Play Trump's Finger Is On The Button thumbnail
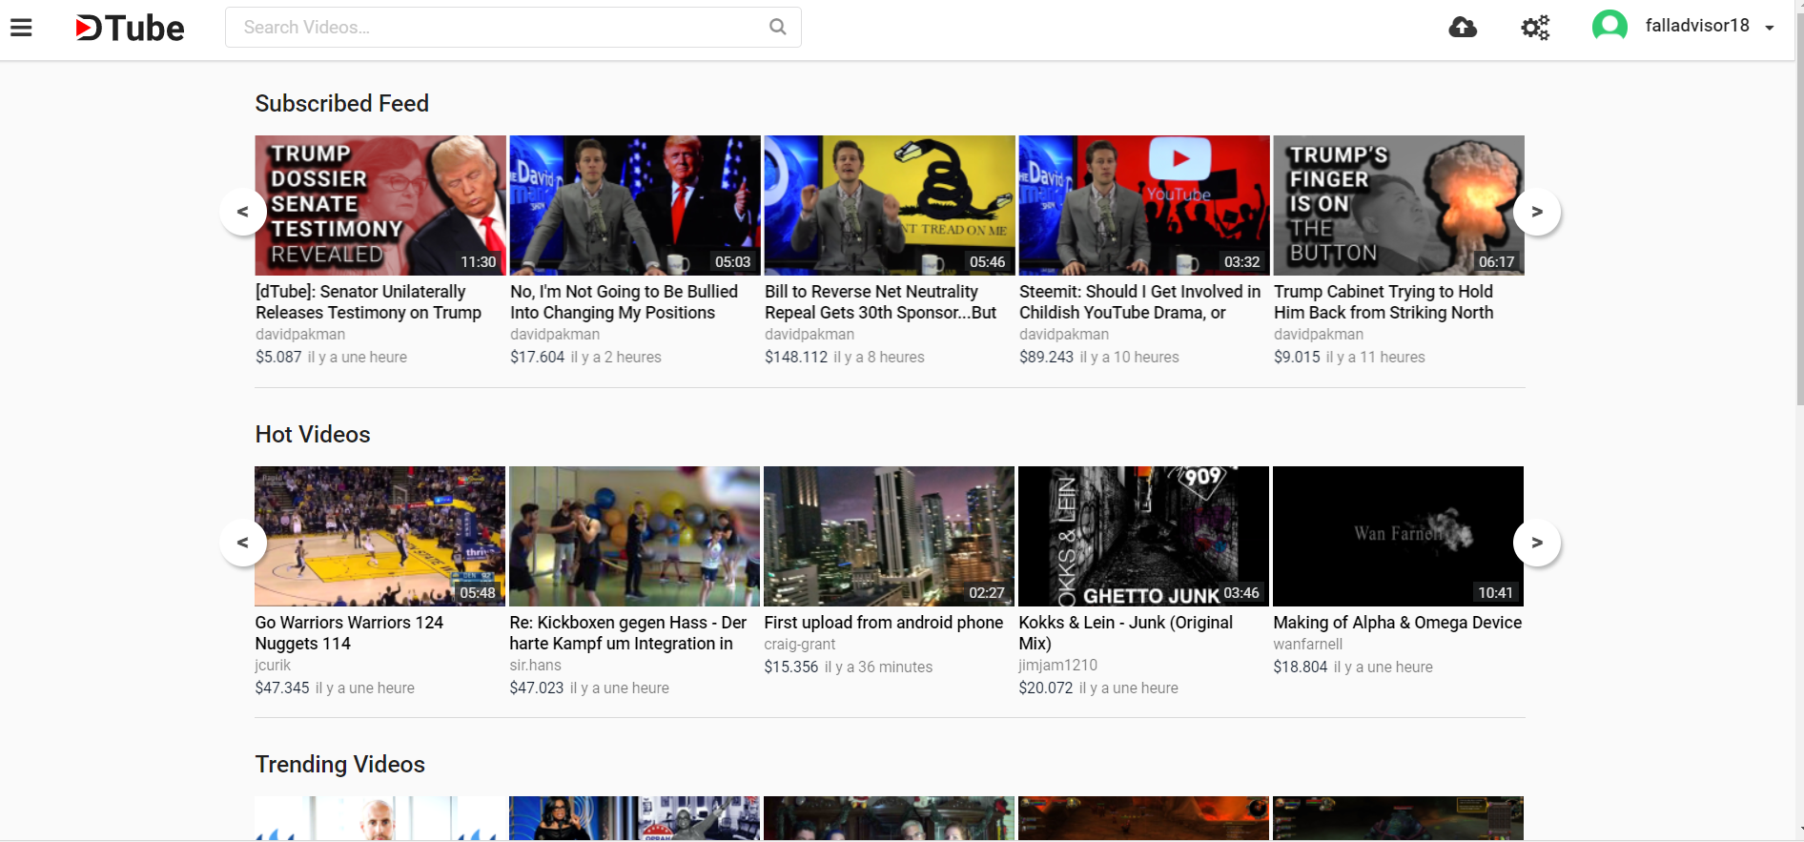This screenshot has height=842, width=1804. pyautogui.click(x=1399, y=205)
